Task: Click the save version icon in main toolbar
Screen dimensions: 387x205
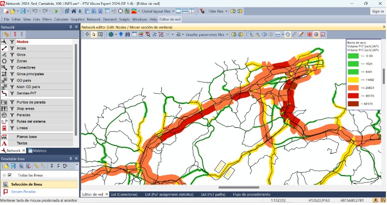Action: point(23,11)
